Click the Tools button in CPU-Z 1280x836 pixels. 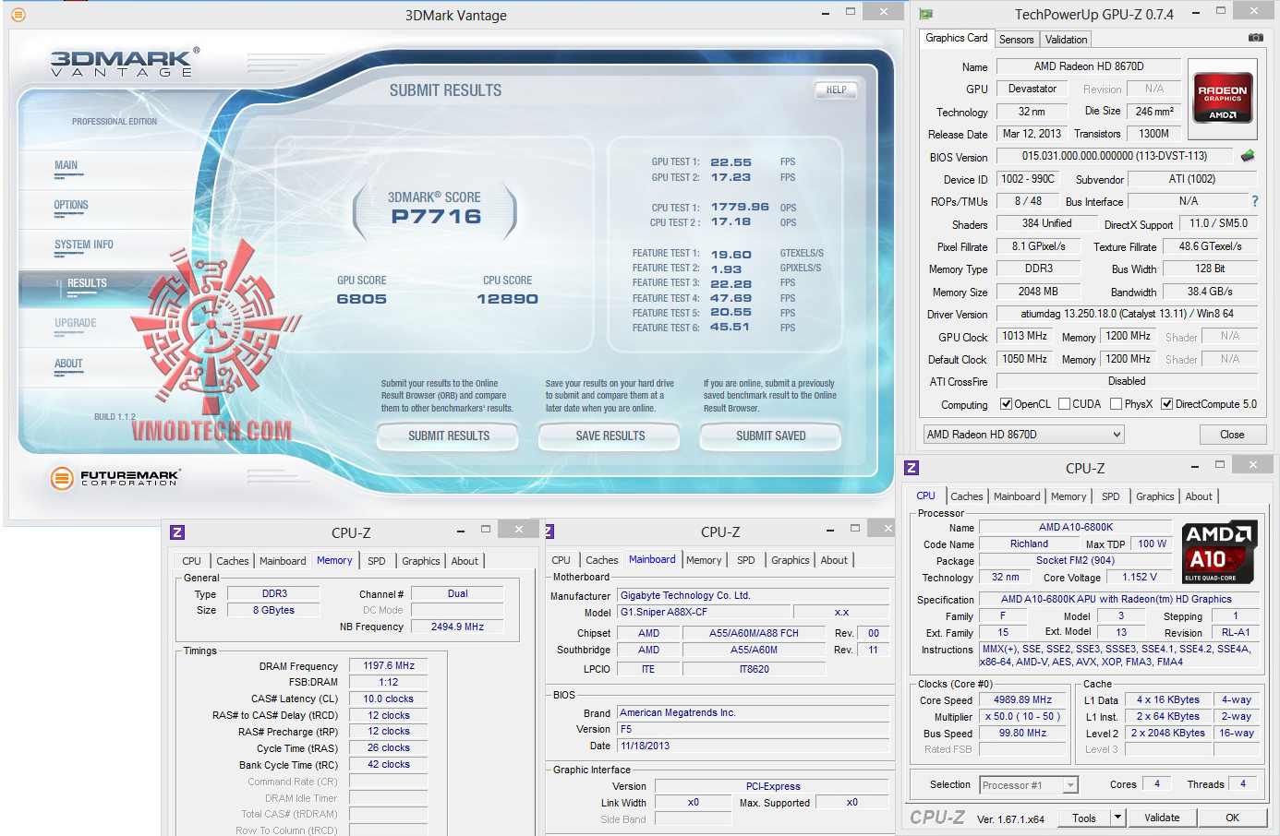1084,818
